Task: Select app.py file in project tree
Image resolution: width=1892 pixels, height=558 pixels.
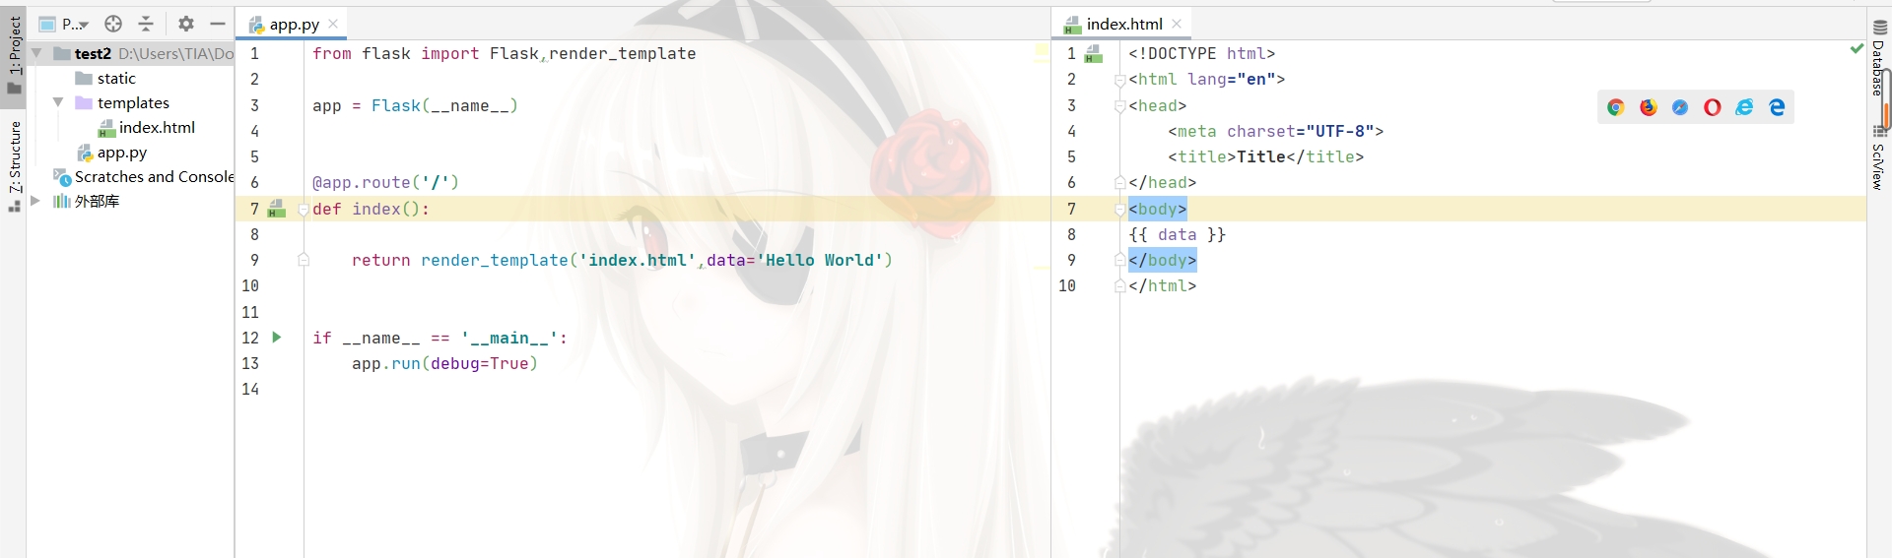Action: click(x=121, y=153)
